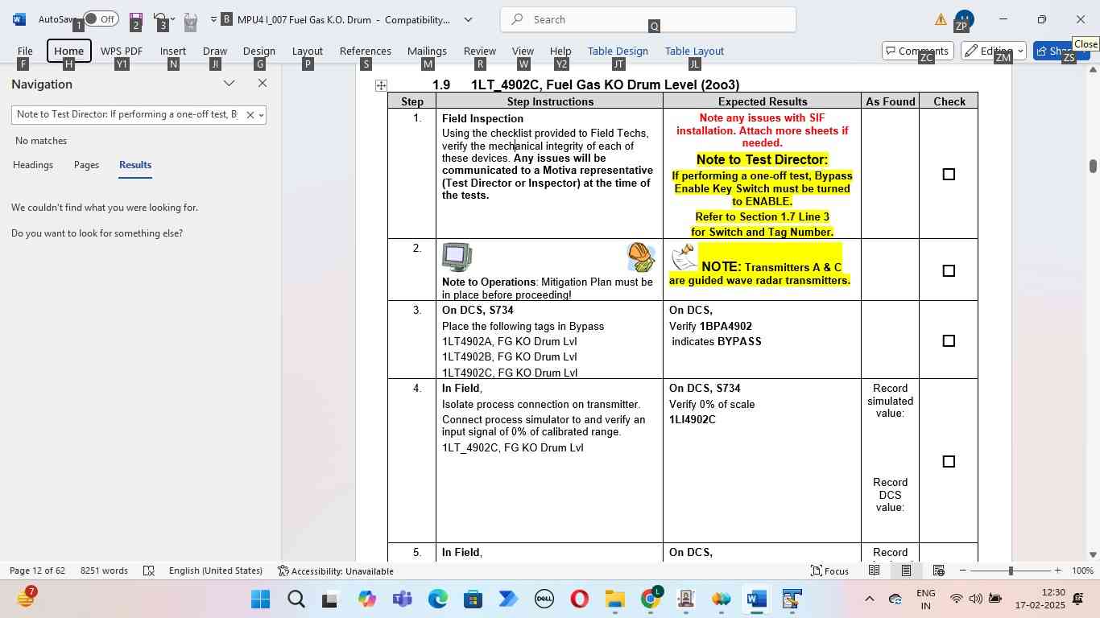The image size is (1100, 618).
Task: Click the Page 12 of 62 indicator
Action: click(37, 571)
